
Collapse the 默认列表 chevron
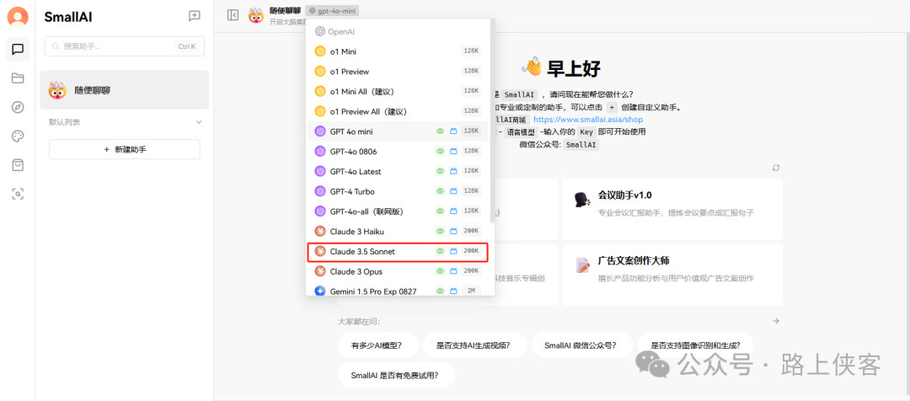[x=199, y=122]
